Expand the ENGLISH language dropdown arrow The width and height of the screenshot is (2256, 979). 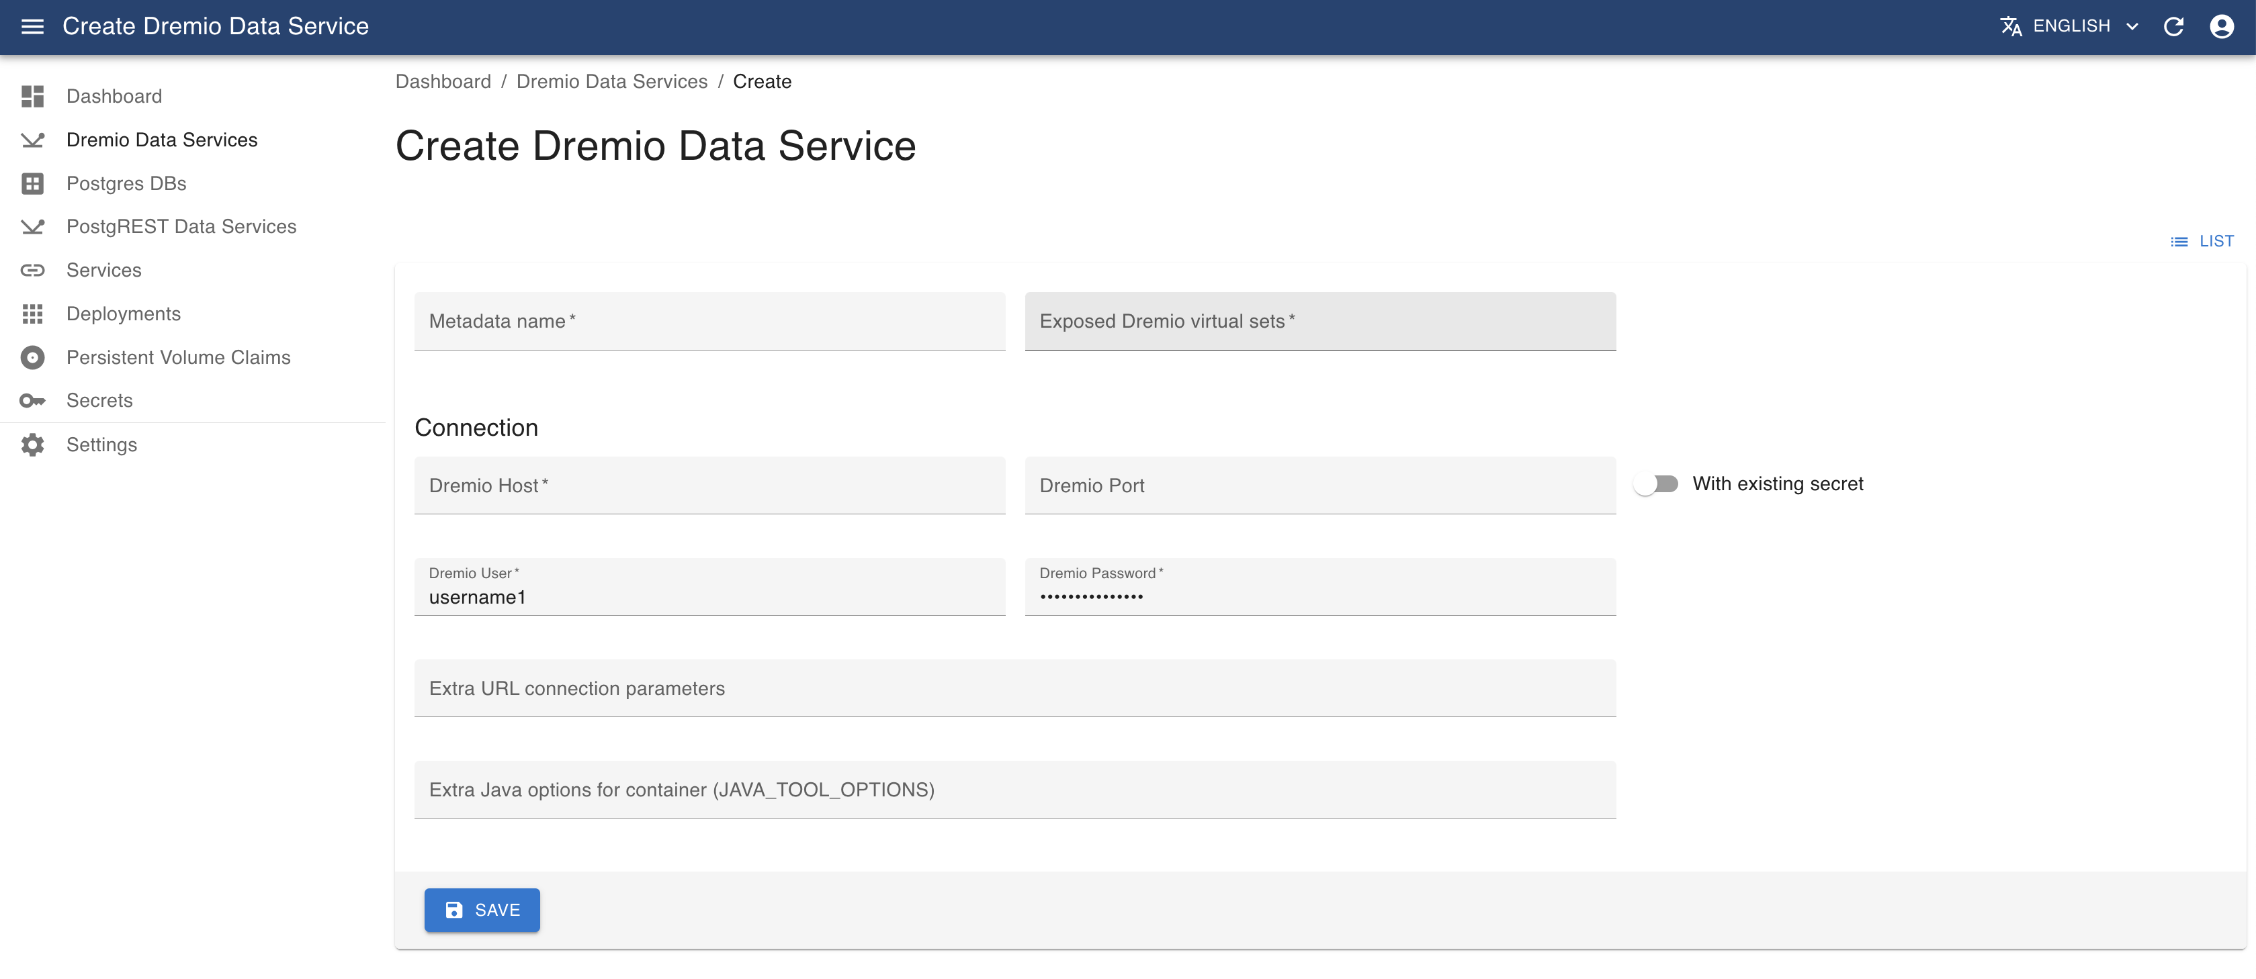point(2132,26)
